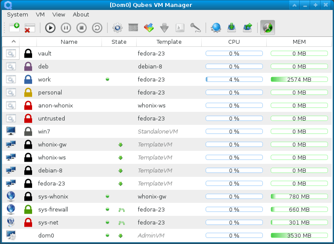Select the deb VM name

43,66
